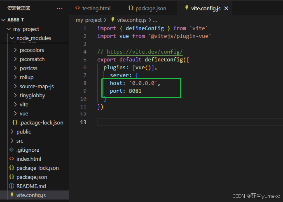
Task: Click the plugins property on line 6
Action: pos(115,68)
